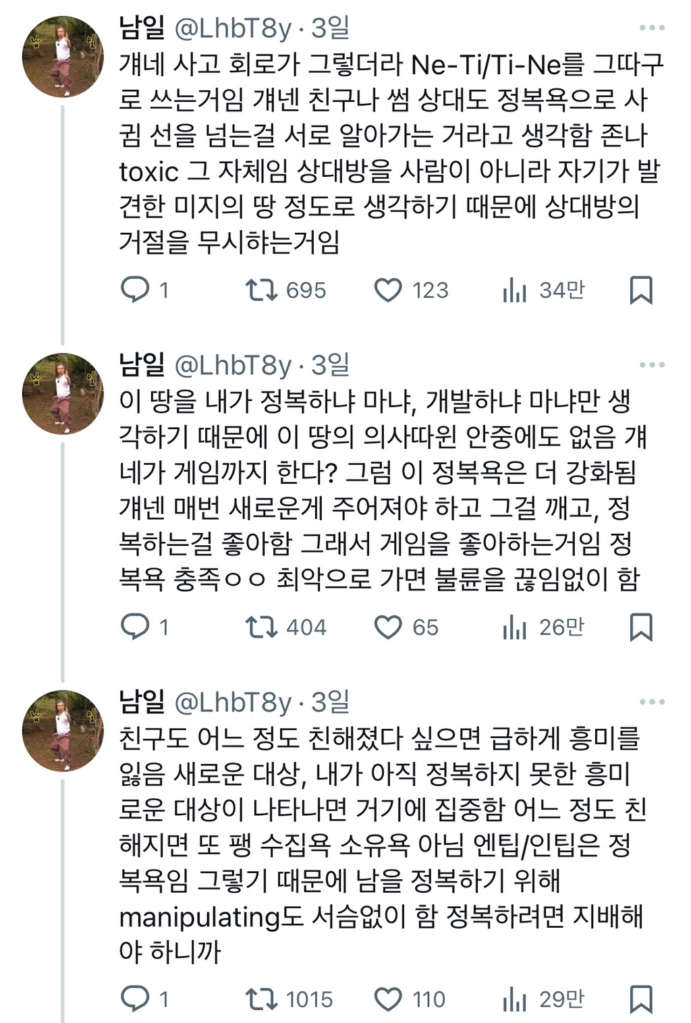Bookmark the first tweet

(640, 290)
